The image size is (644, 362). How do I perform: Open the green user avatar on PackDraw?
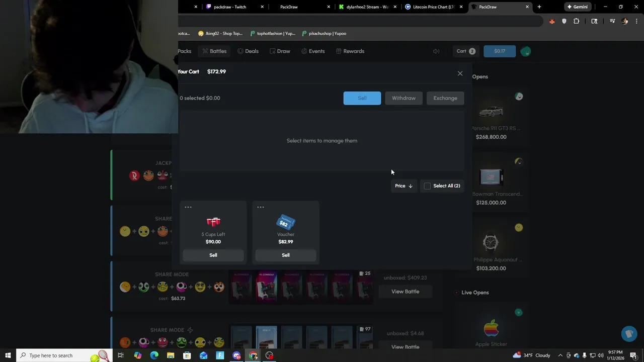526,51
